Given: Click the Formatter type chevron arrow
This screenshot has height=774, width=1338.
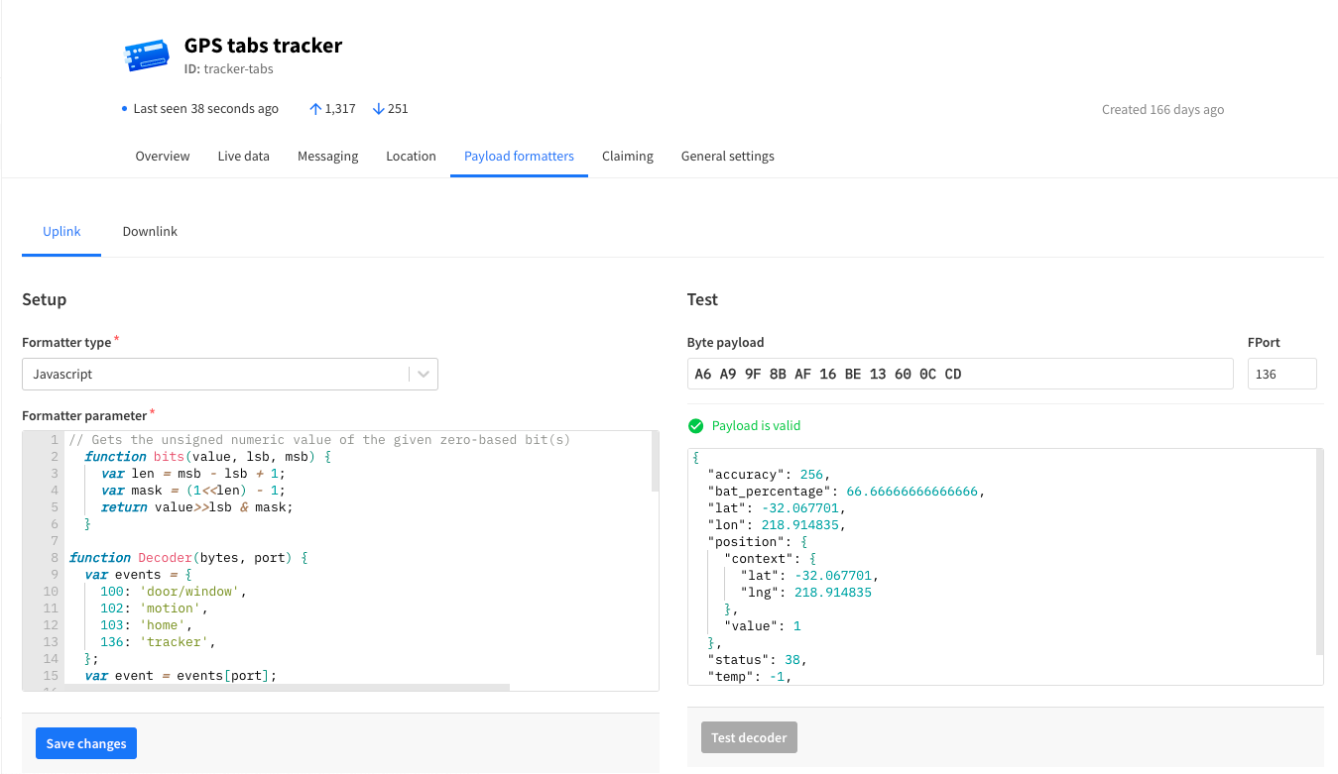Looking at the screenshot, I should pyautogui.click(x=424, y=375).
